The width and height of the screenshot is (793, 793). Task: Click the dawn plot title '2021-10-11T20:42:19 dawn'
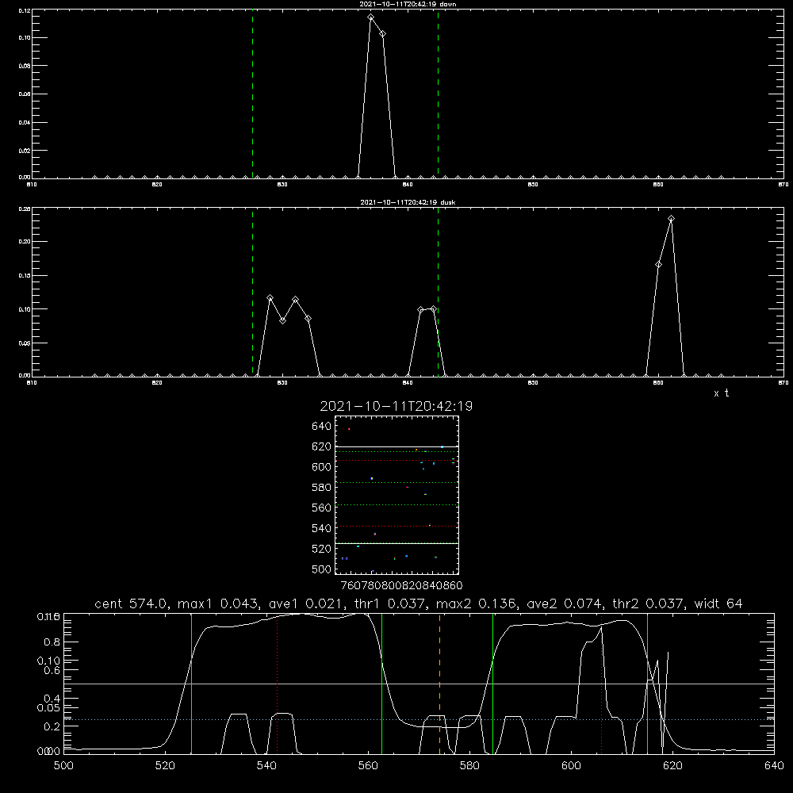coord(408,4)
